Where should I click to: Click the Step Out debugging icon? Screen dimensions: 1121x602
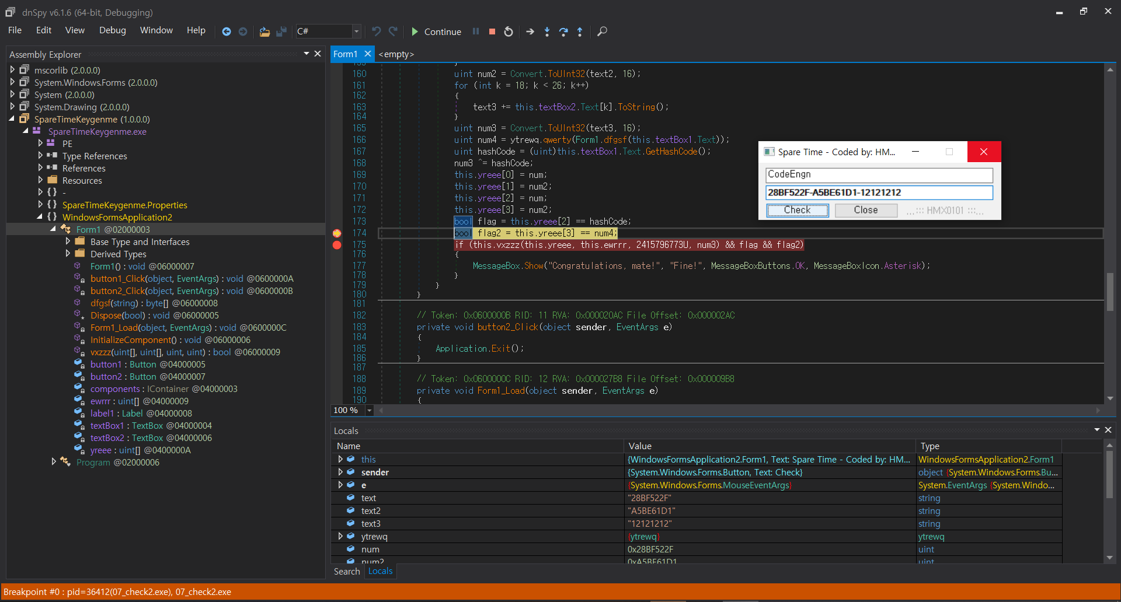(x=580, y=32)
